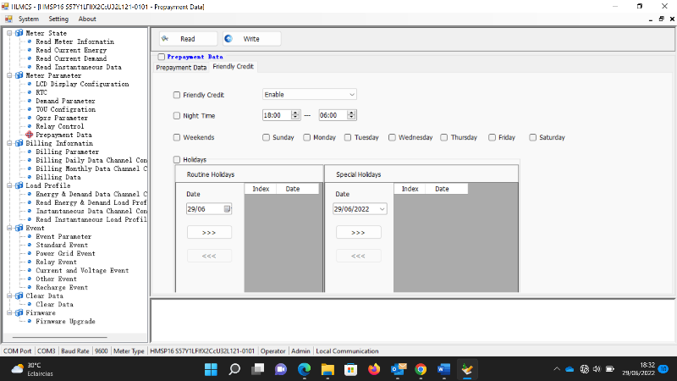
Task: Open Firefox from the taskbar
Action: point(375,369)
